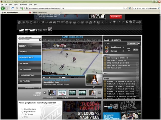Choose the Toronto Maple Leafs logo
The width and height of the screenshot is (161, 120).
(130, 22)
